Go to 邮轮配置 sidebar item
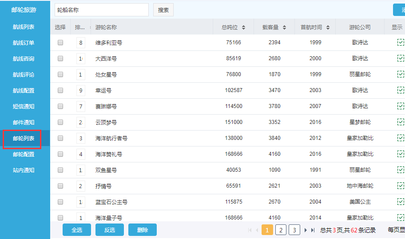 pyautogui.click(x=24, y=154)
